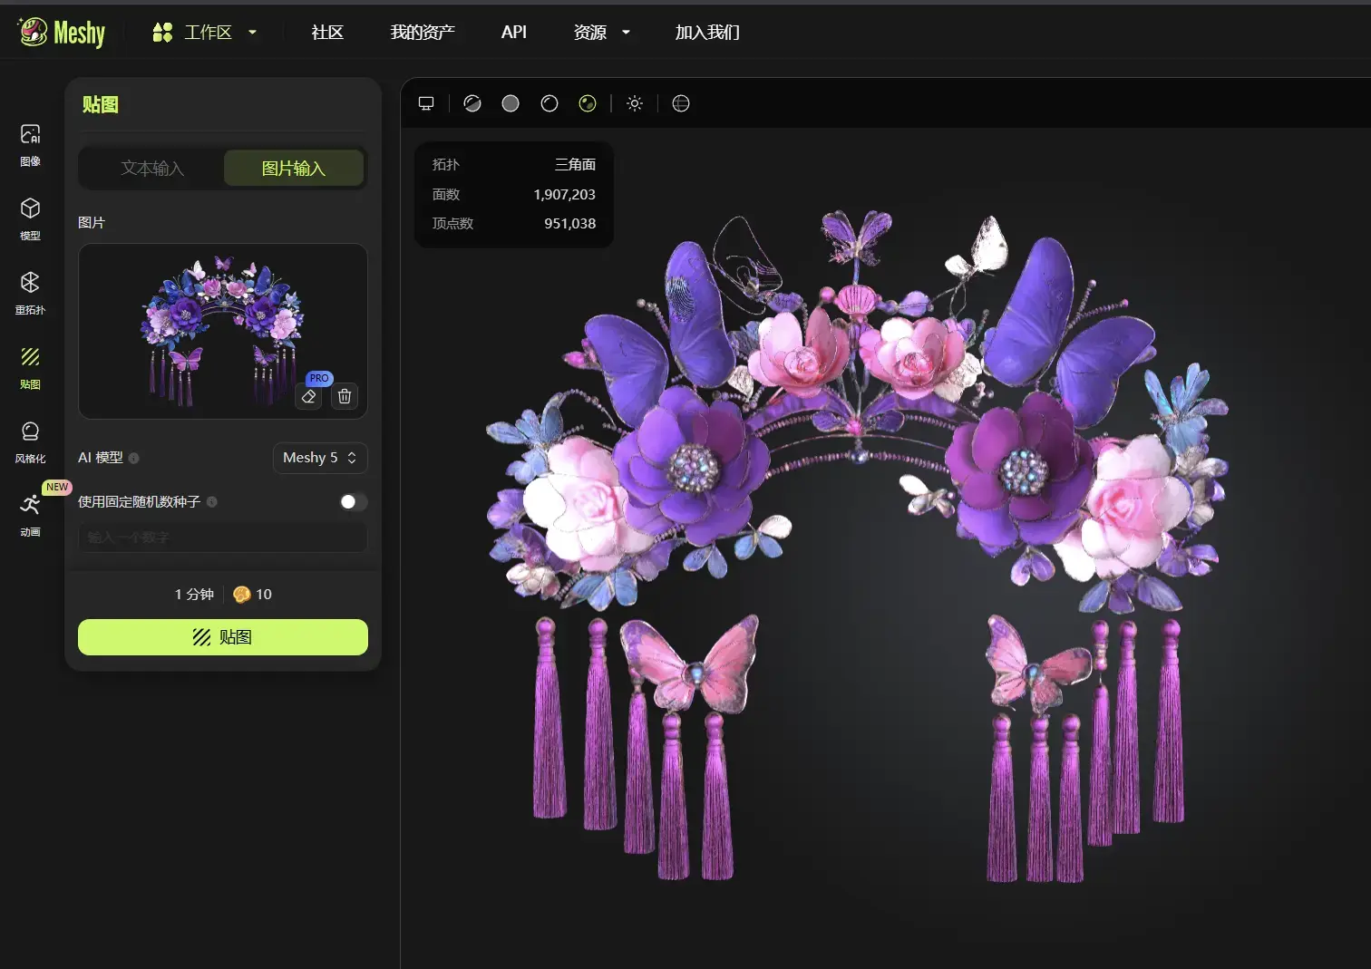
Task: Switch to the 风格化 stylize tool
Action: (x=30, y=440)
